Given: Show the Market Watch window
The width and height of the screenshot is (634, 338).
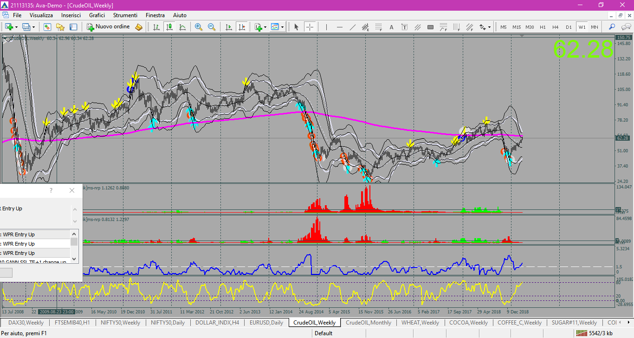Looking at the screenshot, I should click(47, 27).
